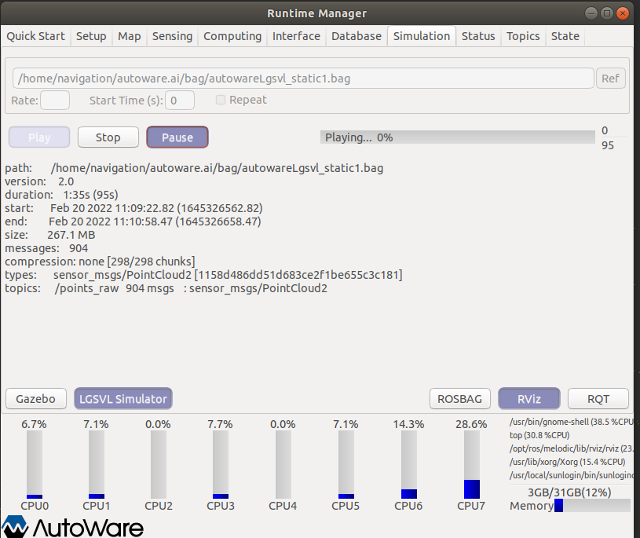Toggle the LGSVL Simulator button
This screenshot has width=640, height=538.
(x=123, y=399)
